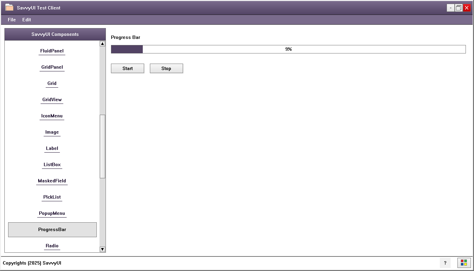Click the colored grid icon in status bar

(x=464, y=263)
